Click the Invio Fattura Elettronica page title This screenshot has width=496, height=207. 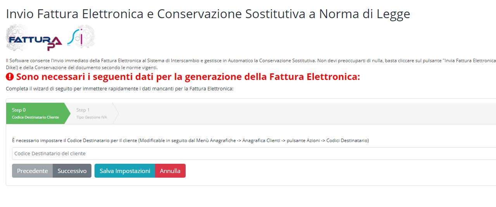coord(208,14)
